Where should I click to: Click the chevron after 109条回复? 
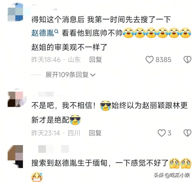click(93, 75)
